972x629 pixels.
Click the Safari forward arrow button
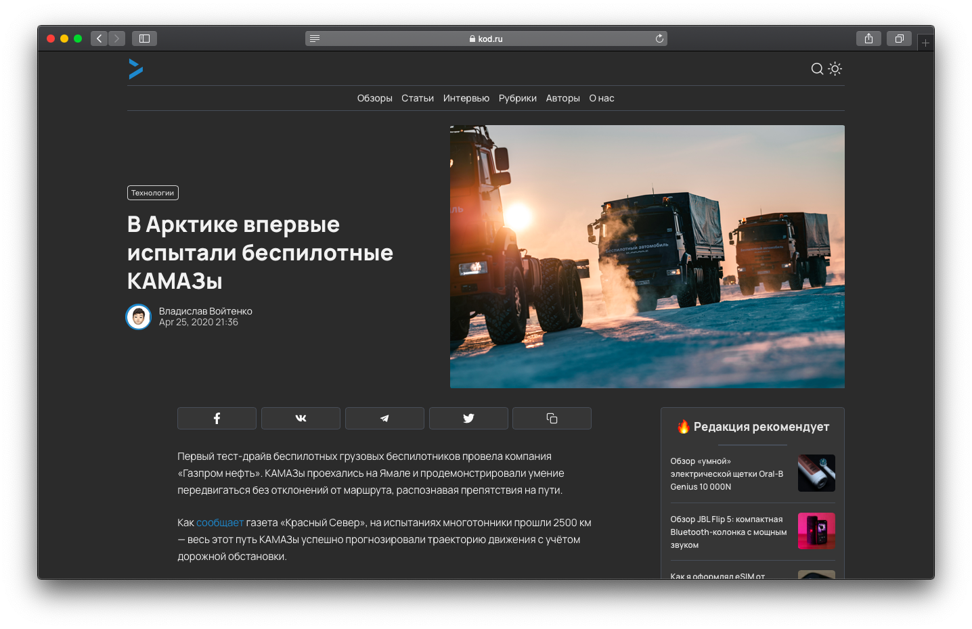coord(116,39)
